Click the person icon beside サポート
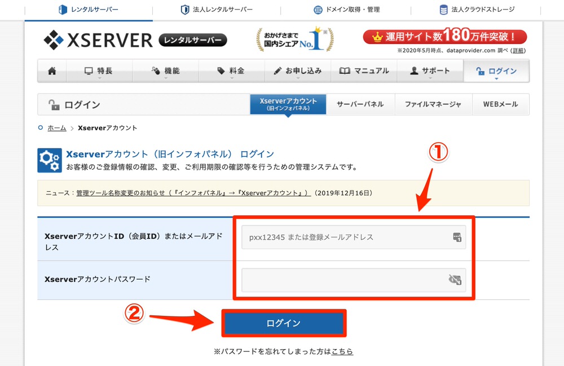The width and height of the screenshot is (564, 366). (x=414, y=71)
